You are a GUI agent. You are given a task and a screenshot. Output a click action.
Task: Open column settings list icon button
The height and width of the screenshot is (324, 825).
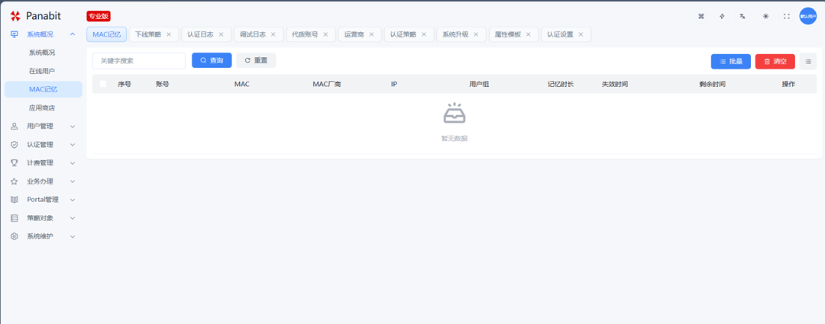(x=808, y=62)
